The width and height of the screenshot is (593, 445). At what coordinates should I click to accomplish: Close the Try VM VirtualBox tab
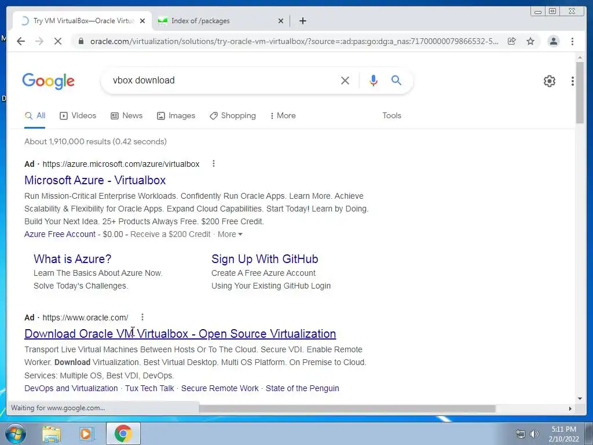(x=142, y=21)
